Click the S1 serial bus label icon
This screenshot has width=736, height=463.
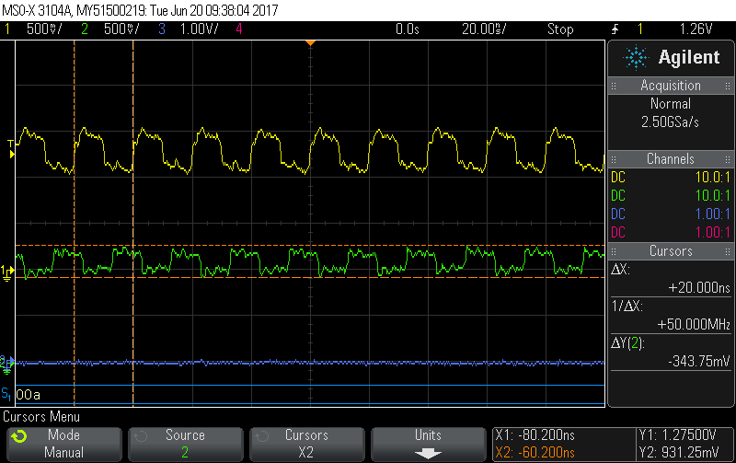[6, 393]
